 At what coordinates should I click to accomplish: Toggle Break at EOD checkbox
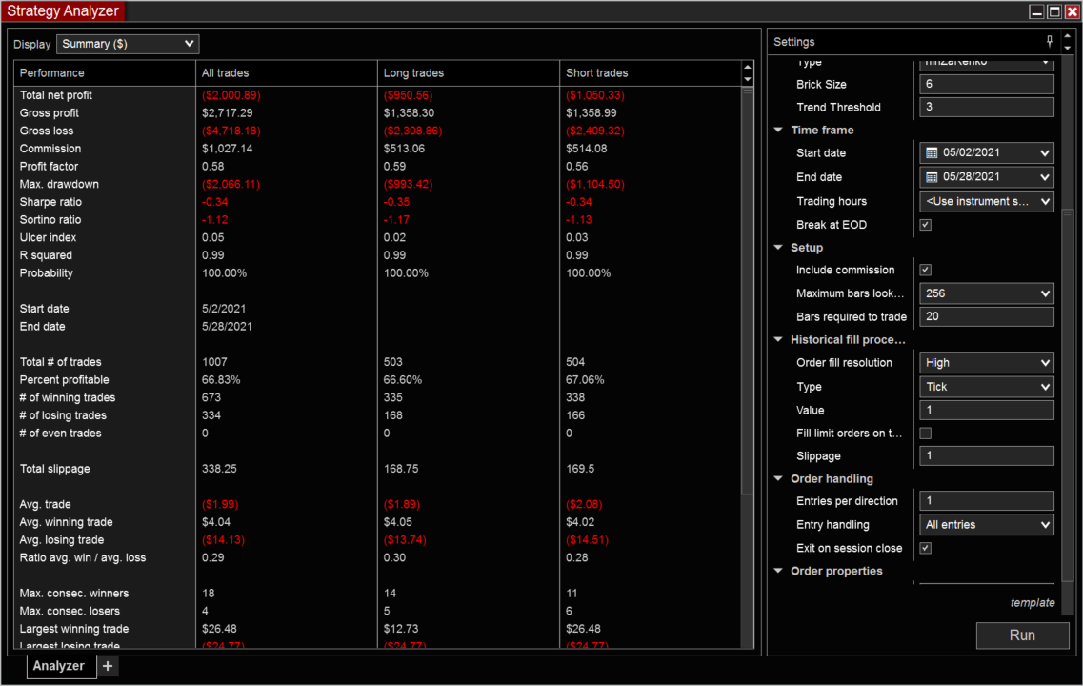pyautogui.click(x=926, y=225)
